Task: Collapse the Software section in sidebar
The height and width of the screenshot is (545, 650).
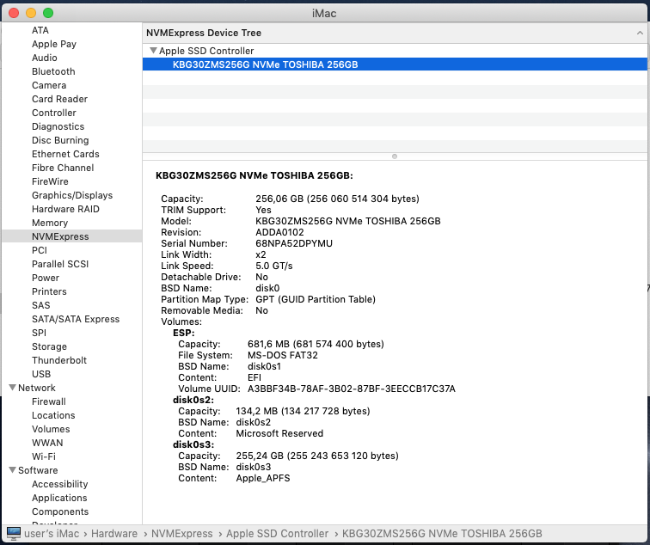Action: (12, 470)
